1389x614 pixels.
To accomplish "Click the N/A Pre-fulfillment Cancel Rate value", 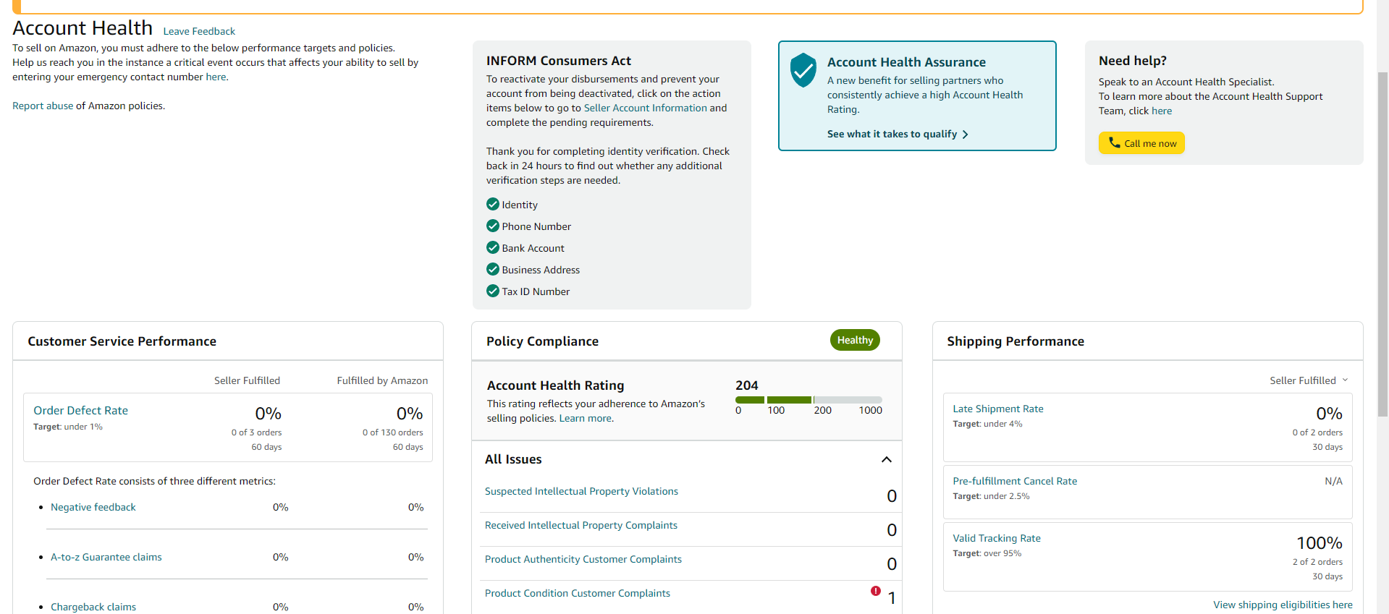I will (1333, 481).
